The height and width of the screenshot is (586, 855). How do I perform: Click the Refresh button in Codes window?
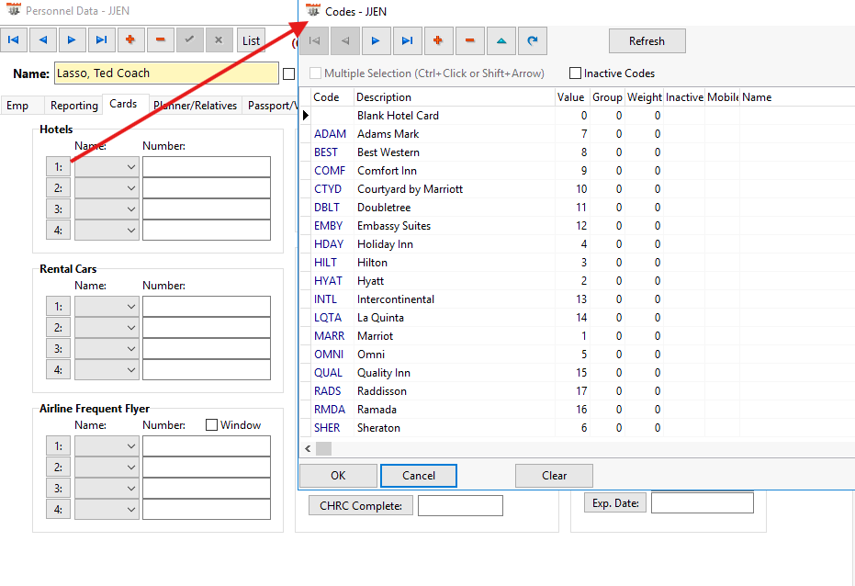pos(647,41)
